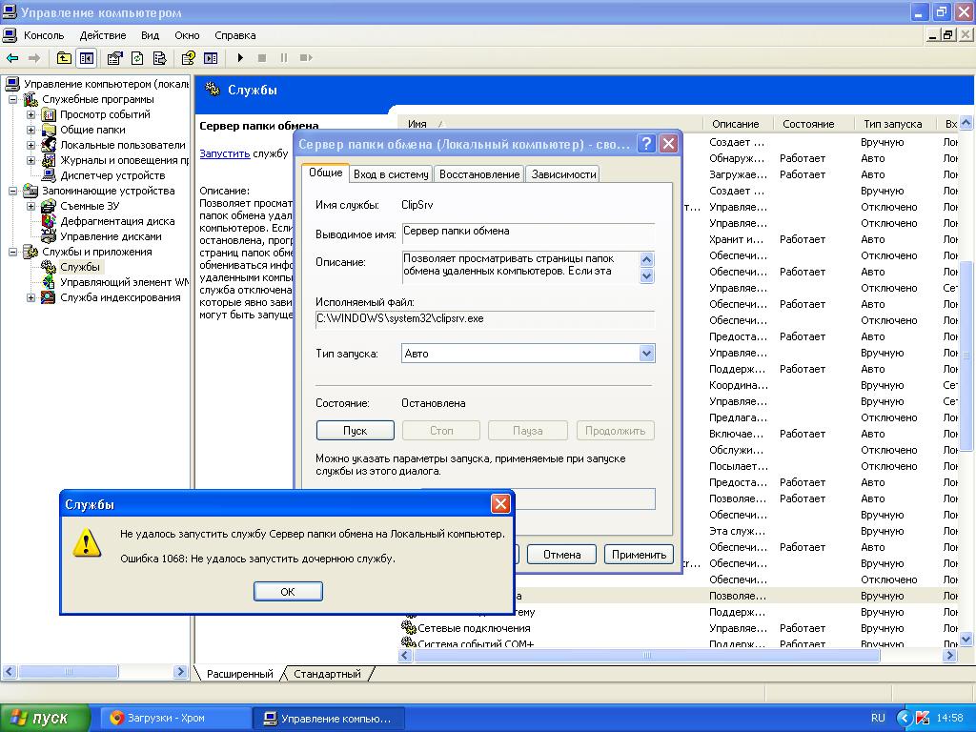The image size is (976, 732).
Task: Click OK in the error dialog
Action: pos(288,591)
